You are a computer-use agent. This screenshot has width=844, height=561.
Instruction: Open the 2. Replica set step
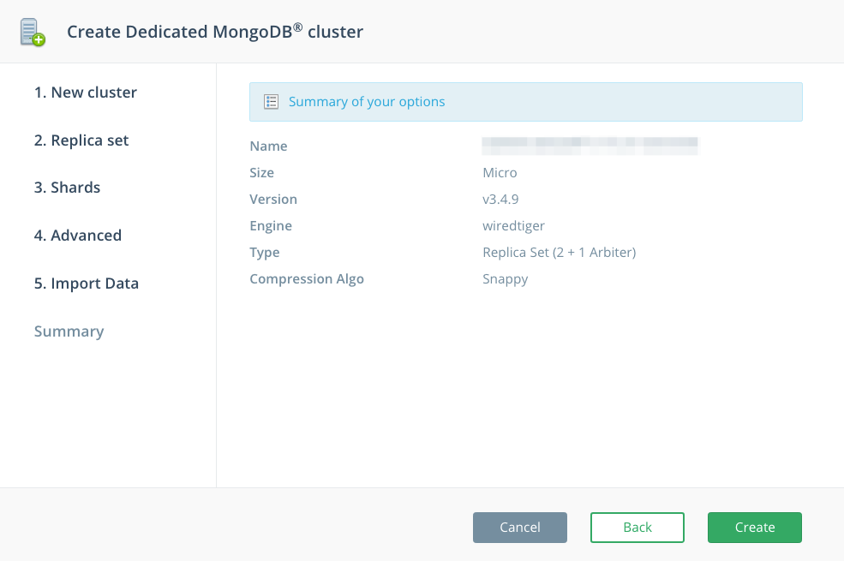pos(81,140)
